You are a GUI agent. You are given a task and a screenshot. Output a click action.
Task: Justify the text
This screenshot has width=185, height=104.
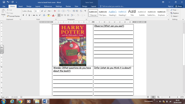[68, 15]
